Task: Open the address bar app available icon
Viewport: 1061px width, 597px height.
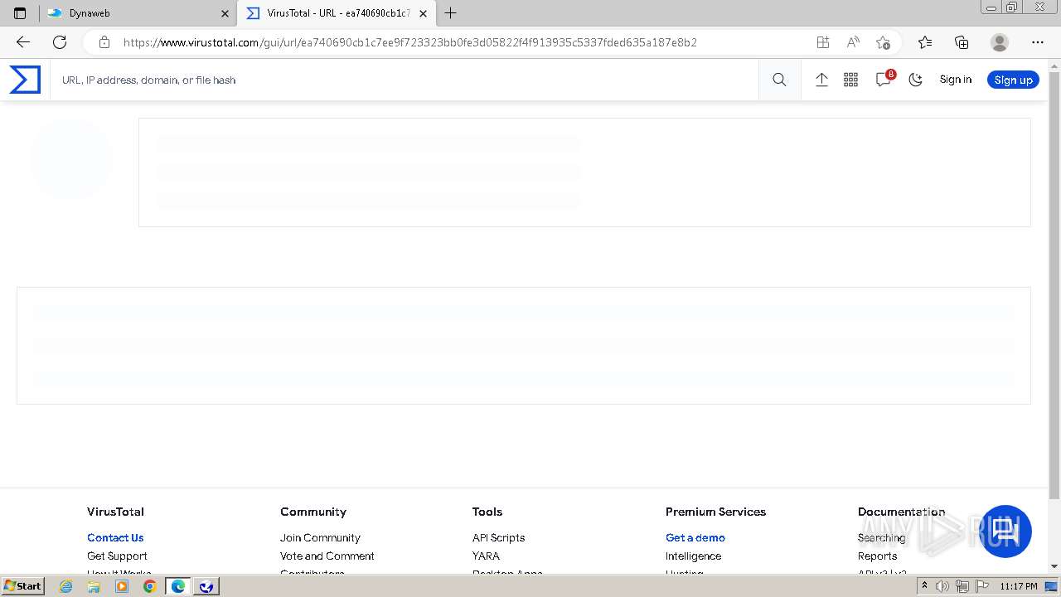Action: (x=822, y=42)
